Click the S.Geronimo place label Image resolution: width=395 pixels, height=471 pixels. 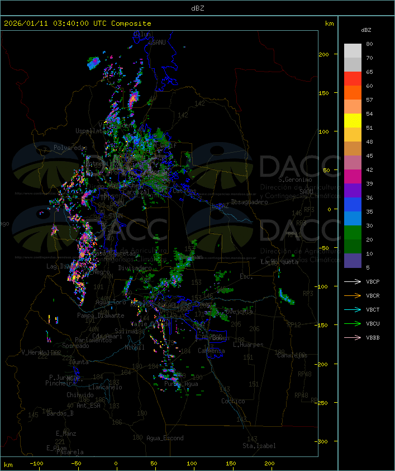[295, 180]
